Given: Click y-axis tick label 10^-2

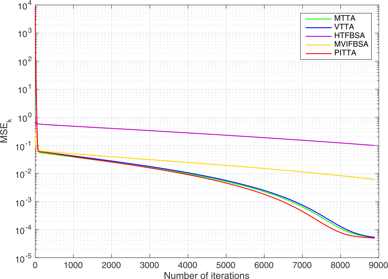Looking at the screenshot, I should 24,174.
